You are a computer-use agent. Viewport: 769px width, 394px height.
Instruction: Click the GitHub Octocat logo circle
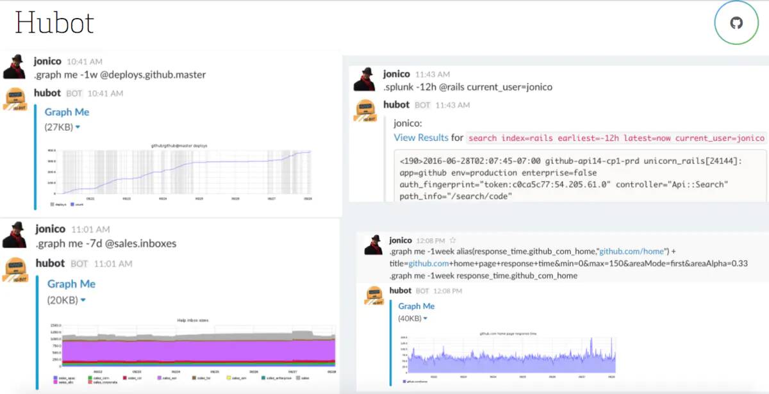click(736, 23)
